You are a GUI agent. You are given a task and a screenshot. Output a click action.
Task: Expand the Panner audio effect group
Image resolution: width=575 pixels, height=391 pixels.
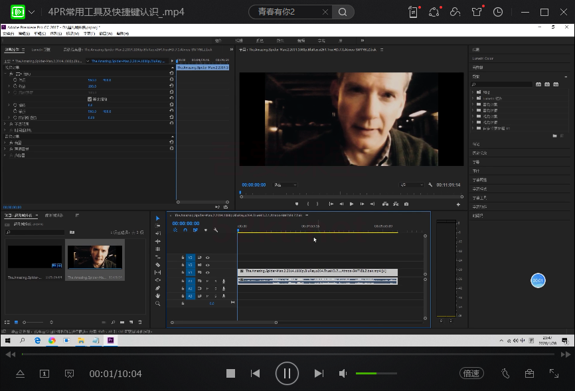point(5,155)
